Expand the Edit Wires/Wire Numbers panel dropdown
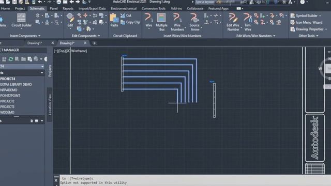Viewport: 331px width, 186px height. [x=274, y=36]
